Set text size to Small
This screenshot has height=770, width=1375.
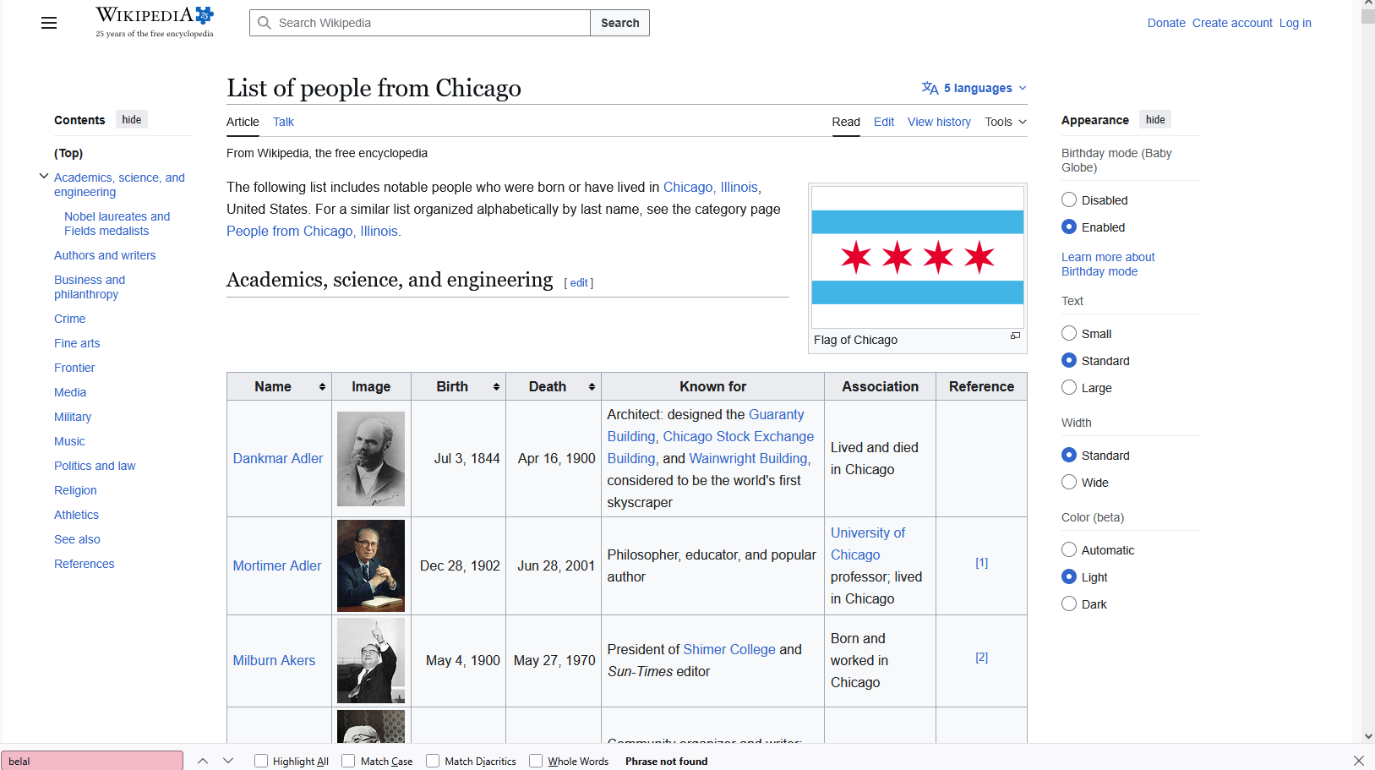(1069, 334)
